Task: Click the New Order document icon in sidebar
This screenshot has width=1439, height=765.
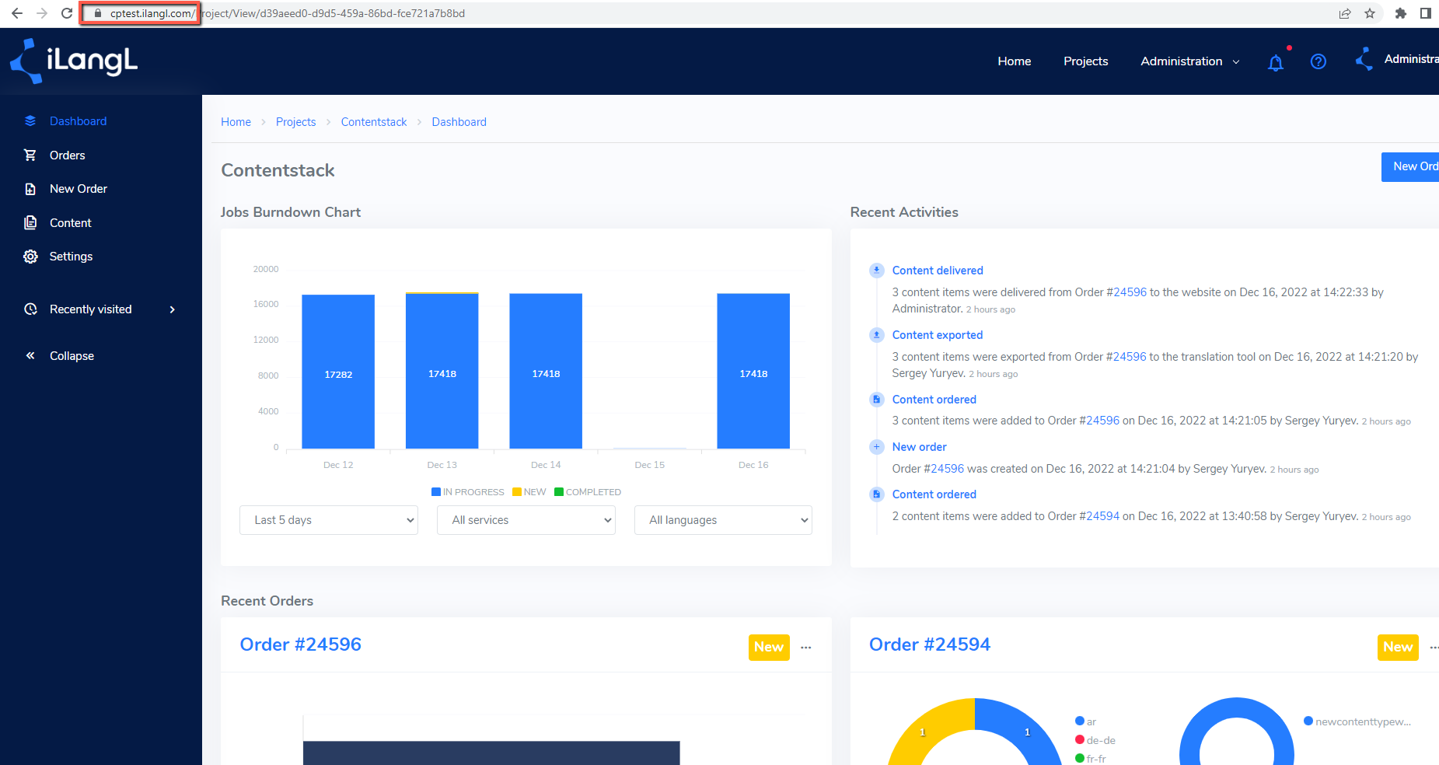Action: pos(30,189)
